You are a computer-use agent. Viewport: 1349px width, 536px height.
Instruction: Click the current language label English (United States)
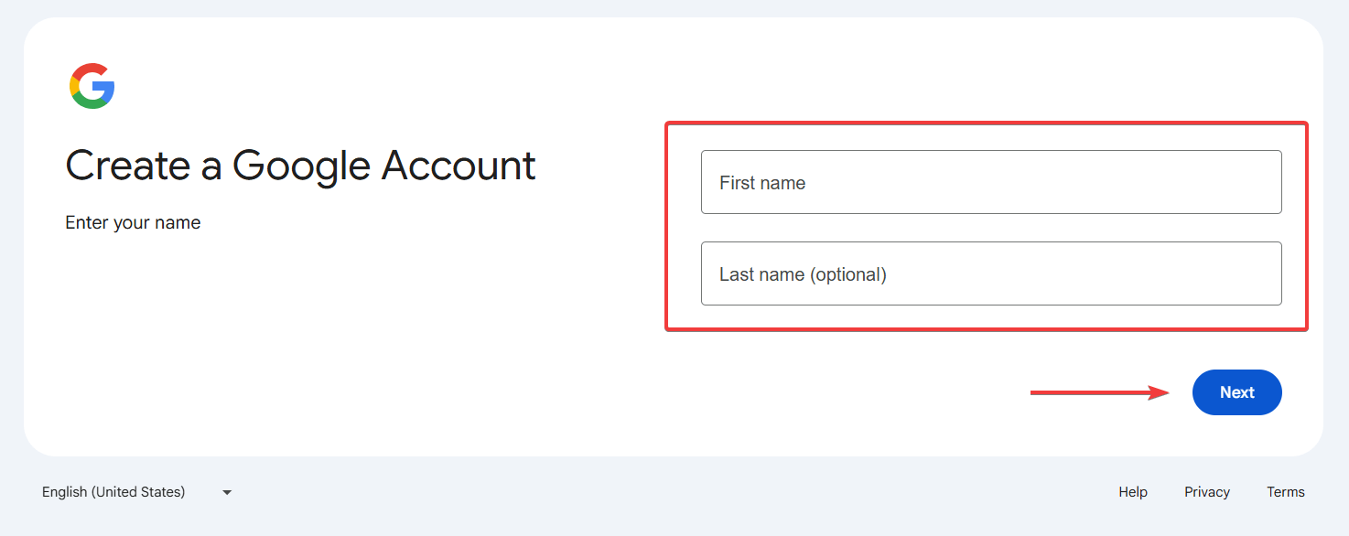coord(113,491)
